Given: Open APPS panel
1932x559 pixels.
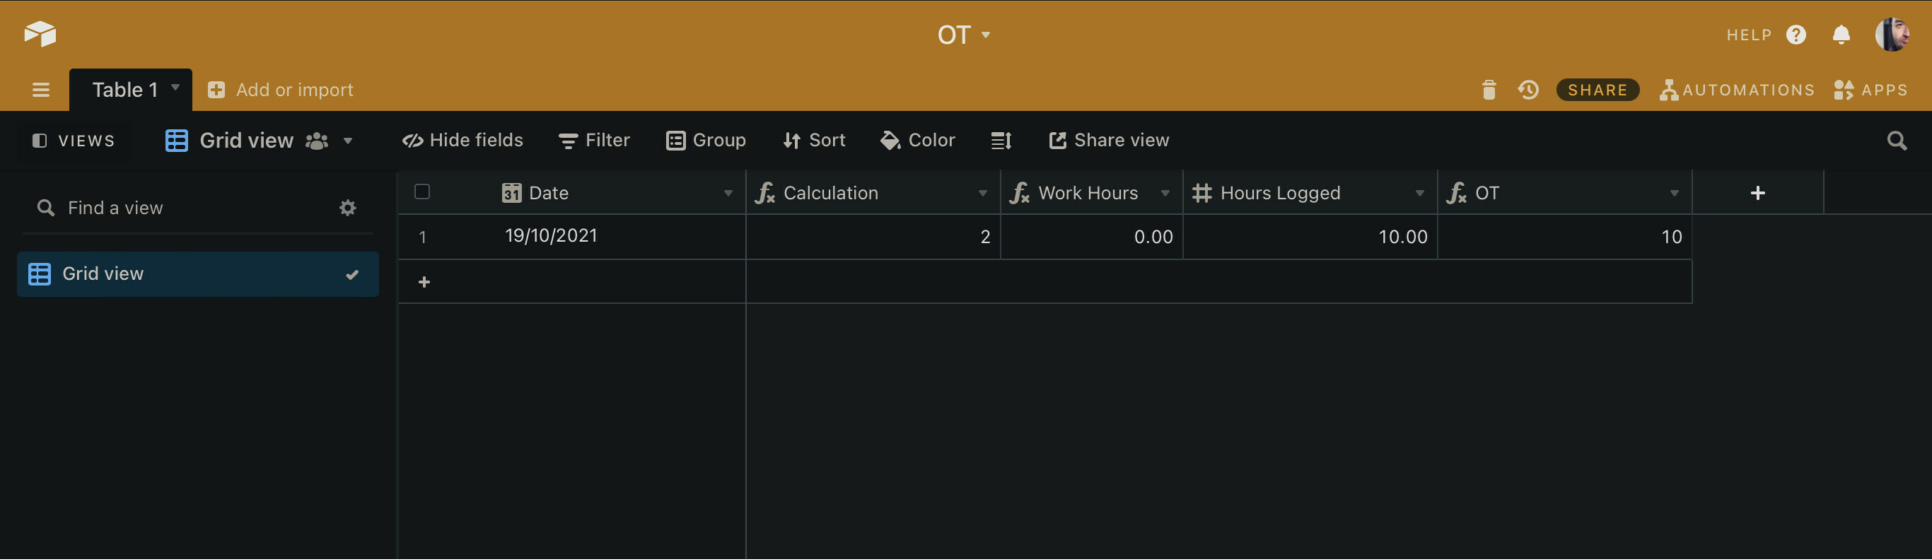Looking at the screenshot, I should coord(1870,90).
